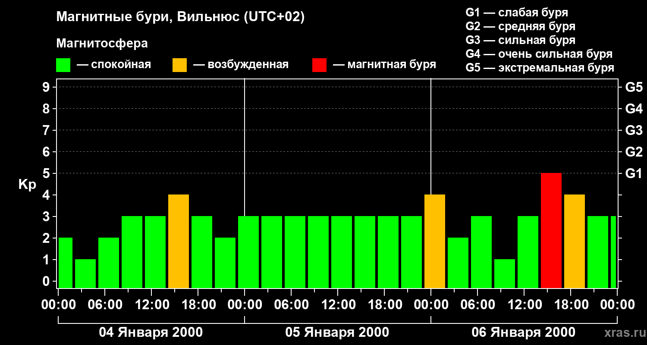Screen dimensions: 647x345
Task: Click the 'G3' label on the right axis
Action: [634, 130]
